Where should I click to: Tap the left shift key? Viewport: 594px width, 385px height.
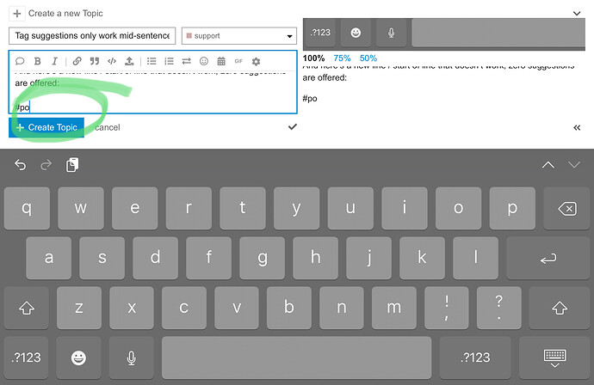pos(27,308)
